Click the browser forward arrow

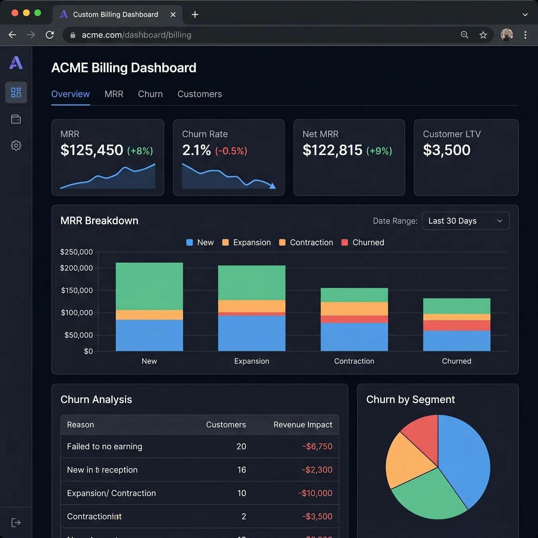click(31, 35)
